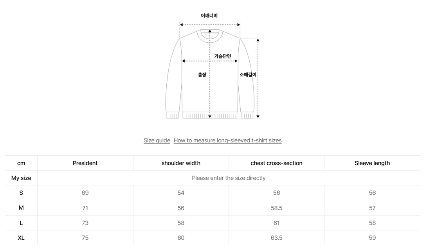Choose the M size row label
427x248 pixels.
[21, 208]
